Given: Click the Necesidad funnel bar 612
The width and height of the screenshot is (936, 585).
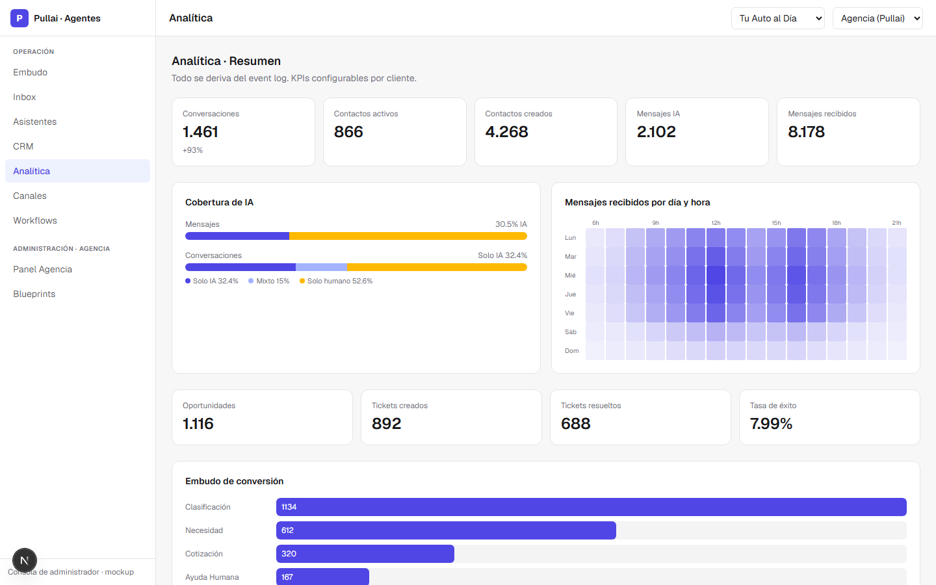Looking at the screenshot, I should click(x=446, y=530).
